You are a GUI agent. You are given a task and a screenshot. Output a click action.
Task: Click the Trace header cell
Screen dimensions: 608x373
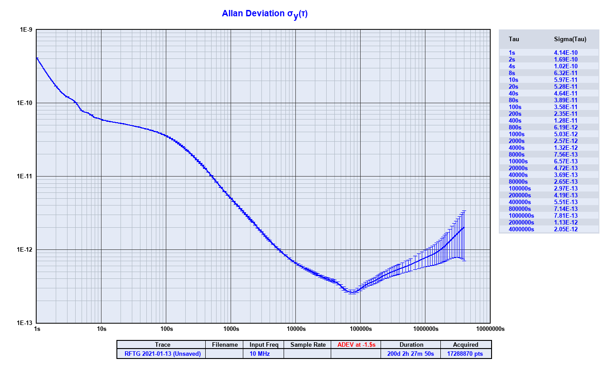[x=162, y=345]
